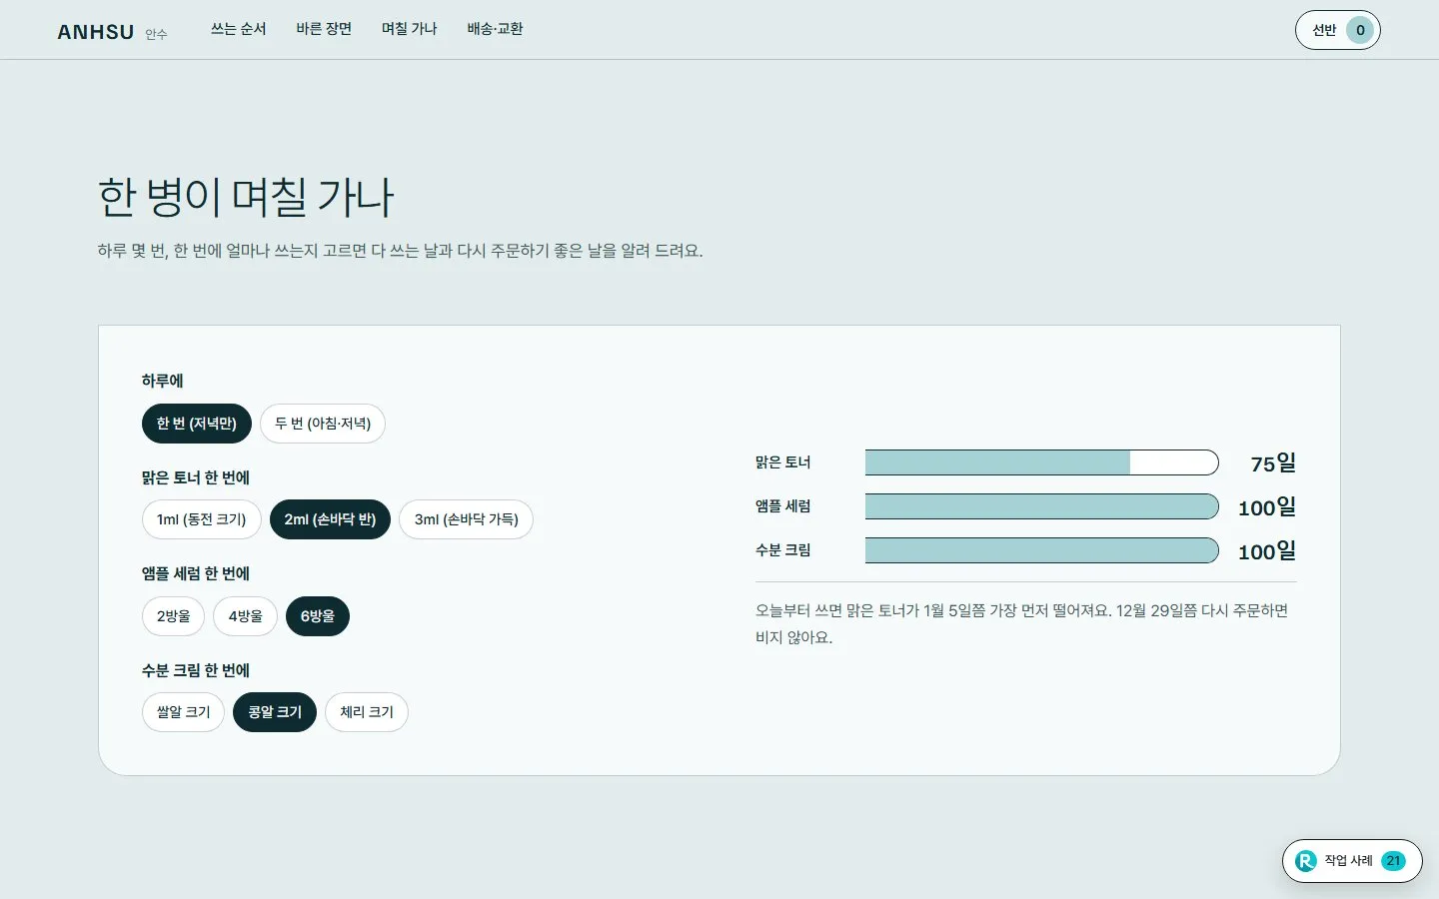Open the 배송·교환 page
Image resolution: width=1439 pixels, height=899 pixels.
coord(496,29)
